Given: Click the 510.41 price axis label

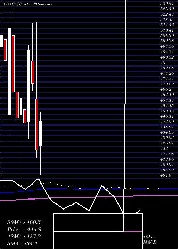Looking at the screenshot, I should tap(167, 31).
